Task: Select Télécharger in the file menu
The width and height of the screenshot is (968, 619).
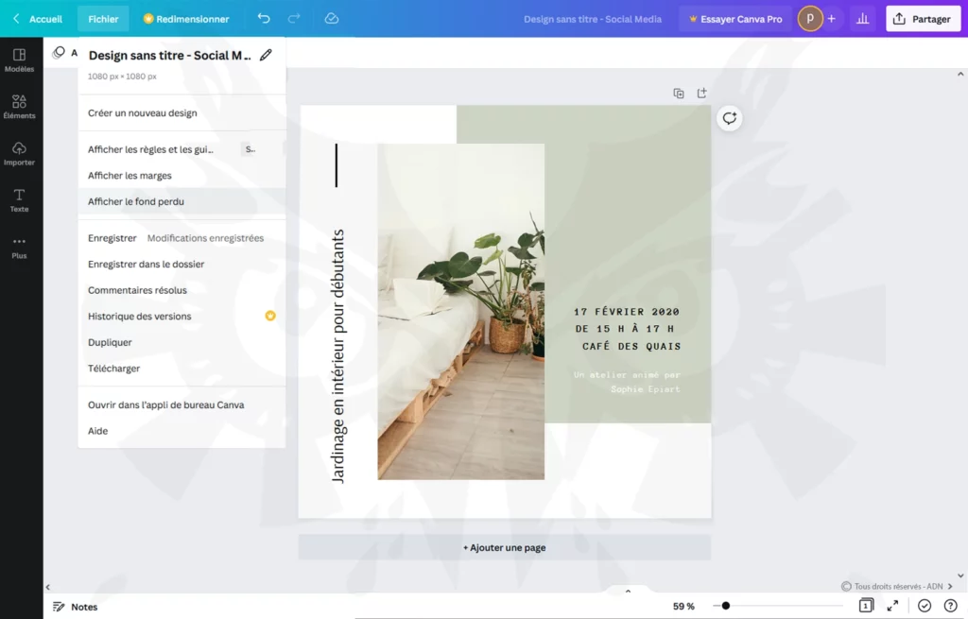Action: click(181, 368)
